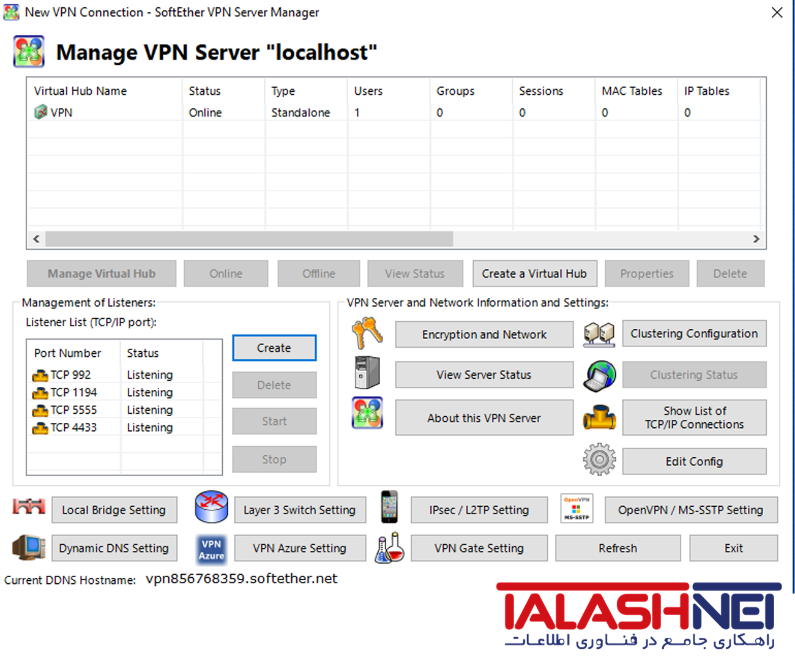Viewport: 795px width, 661px height.
Task: Click the gear icon beside Edit Config
Action: [599, 460]
